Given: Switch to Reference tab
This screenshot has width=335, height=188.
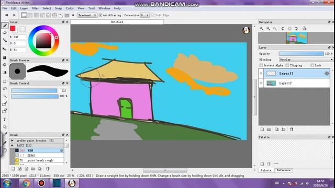Looking at the screenshot, I should 284,170.
